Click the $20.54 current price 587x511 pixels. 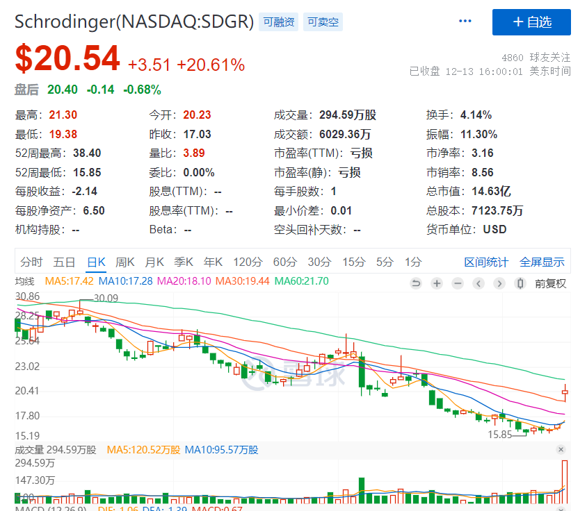[67, 58]
